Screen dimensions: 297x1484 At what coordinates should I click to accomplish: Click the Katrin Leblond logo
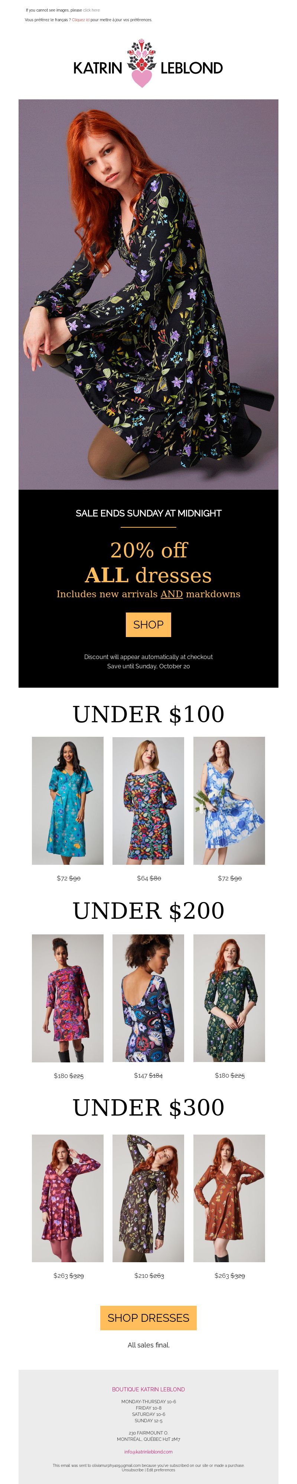point(148,64)
